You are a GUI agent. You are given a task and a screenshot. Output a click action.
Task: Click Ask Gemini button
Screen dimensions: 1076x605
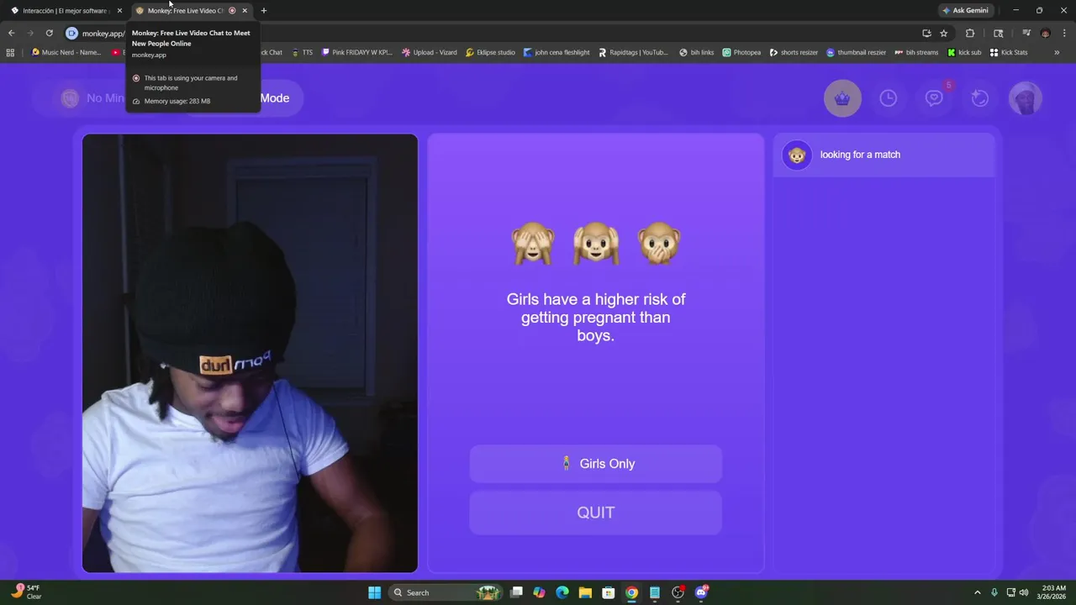coord(965,10)
